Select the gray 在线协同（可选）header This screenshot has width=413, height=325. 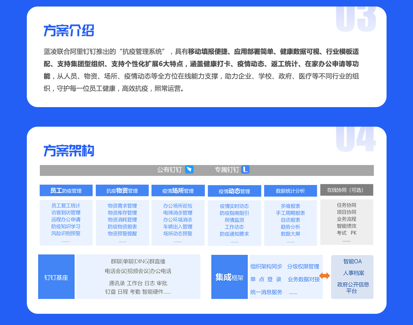347,190
